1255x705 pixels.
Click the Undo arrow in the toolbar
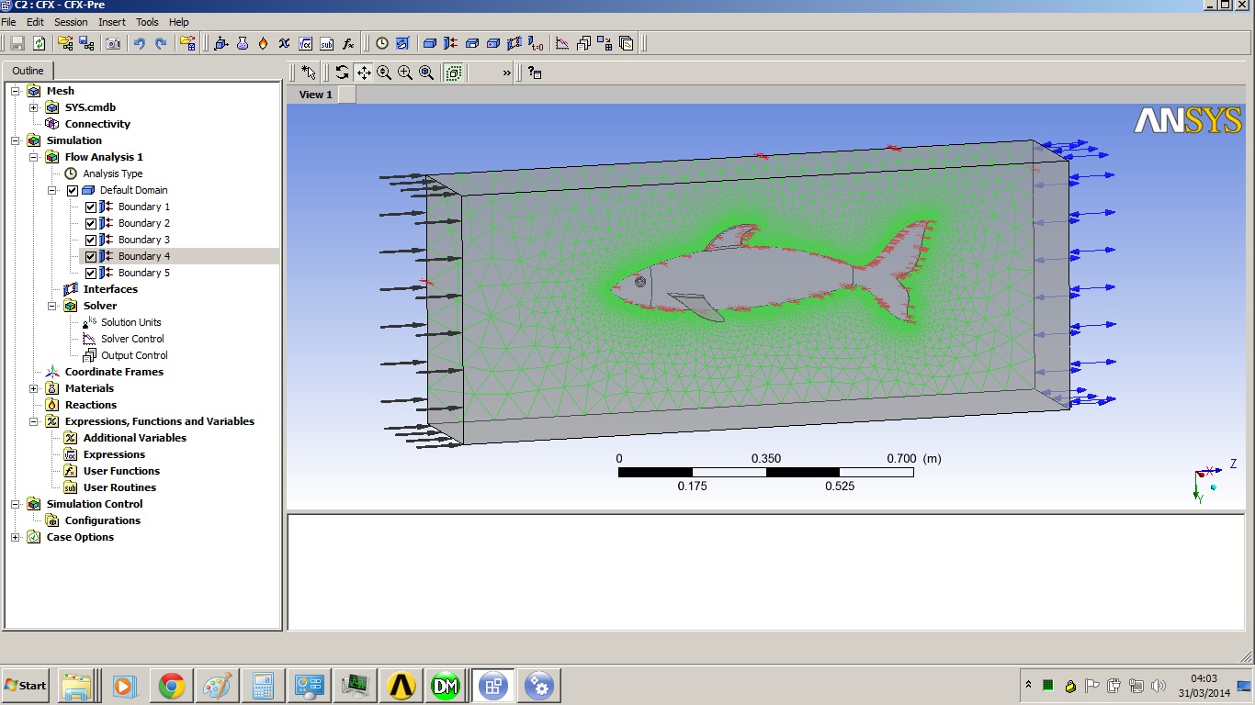point(140,43)
